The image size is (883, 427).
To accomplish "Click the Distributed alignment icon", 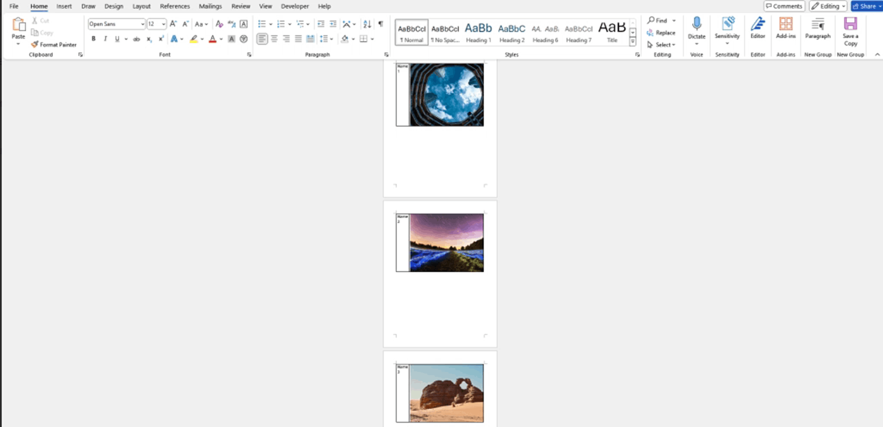I will tap(310, 39).
